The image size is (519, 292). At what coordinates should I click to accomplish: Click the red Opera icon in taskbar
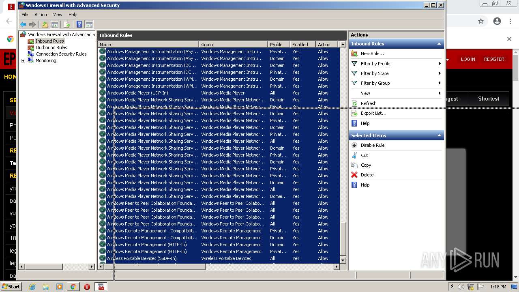[87, 287]
